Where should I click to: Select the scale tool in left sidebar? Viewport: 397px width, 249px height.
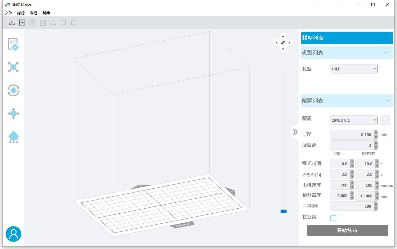pos(13,67)
